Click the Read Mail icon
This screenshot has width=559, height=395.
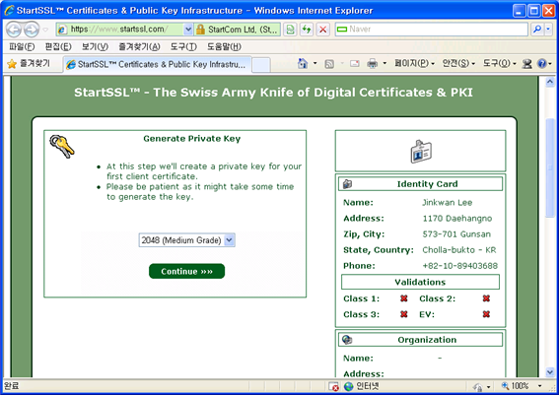354,64
